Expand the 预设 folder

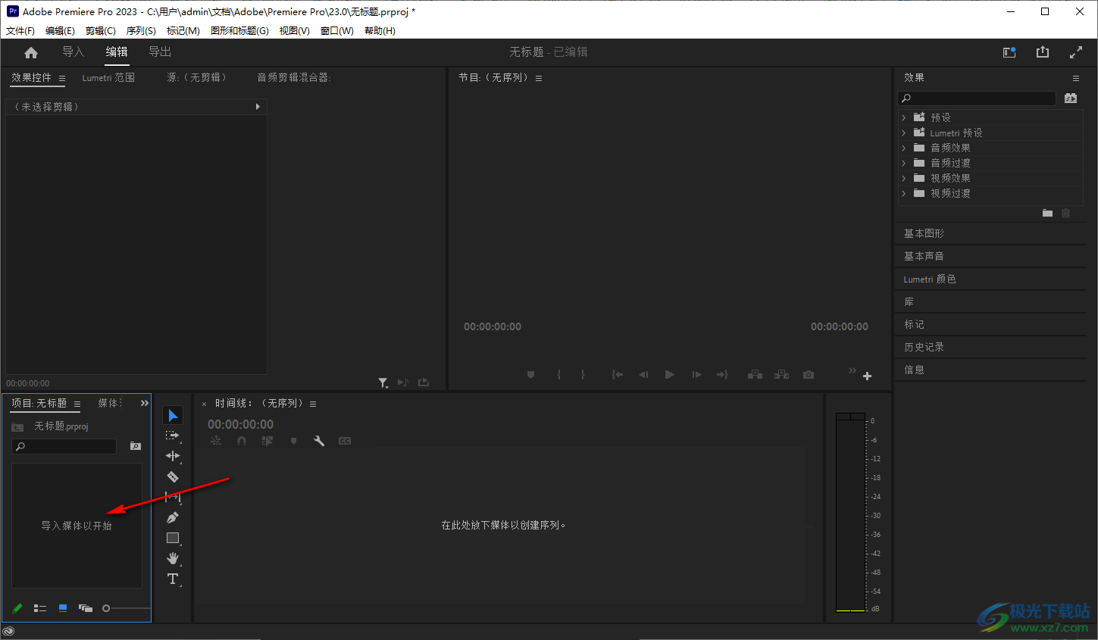pyautogui.click(x=903, y=117)
